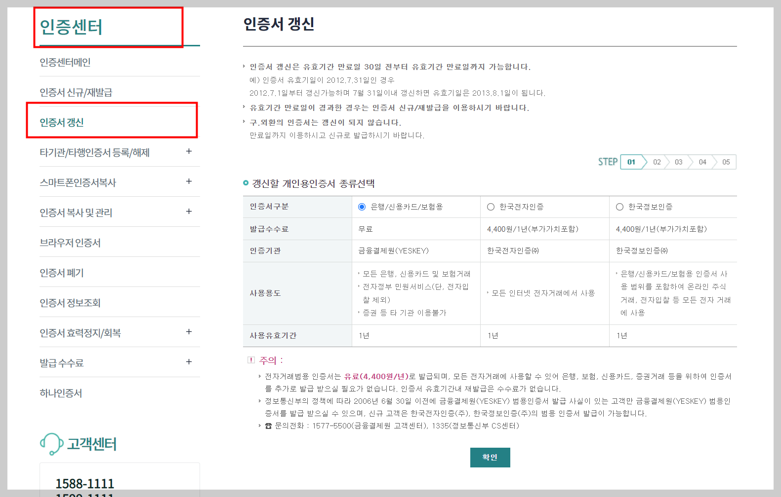781x497 pixels.
Task: Click the headset icon beside 고객센터
Action: coord(51,444)
